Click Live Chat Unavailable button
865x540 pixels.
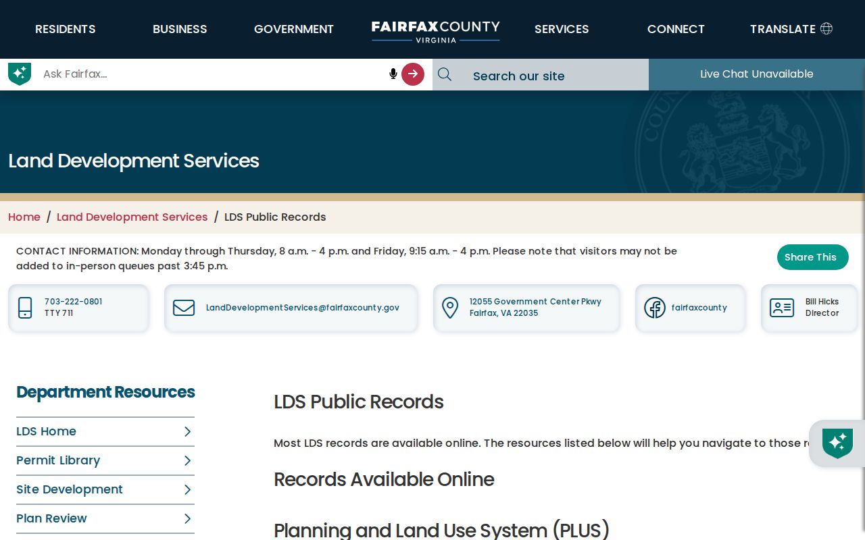pyautogui.click(x=757, y=74)
